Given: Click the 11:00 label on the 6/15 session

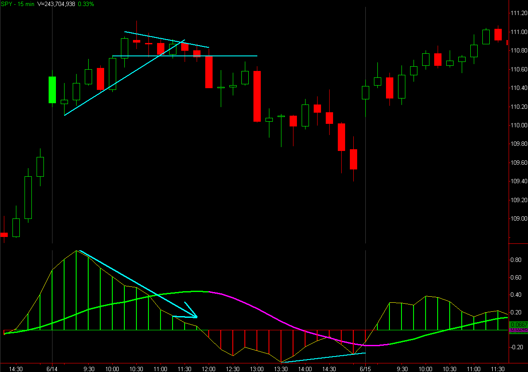Looking at the screenshot, I should (x=474, y=369).
